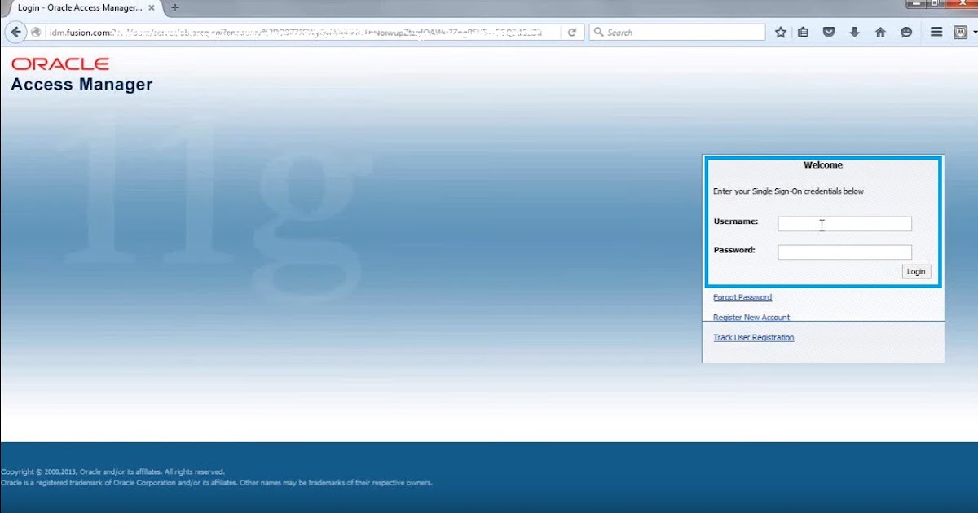Start a Firefox Hello conversation
The height and width of the screenshot is (513, 978).
[906, 32]
